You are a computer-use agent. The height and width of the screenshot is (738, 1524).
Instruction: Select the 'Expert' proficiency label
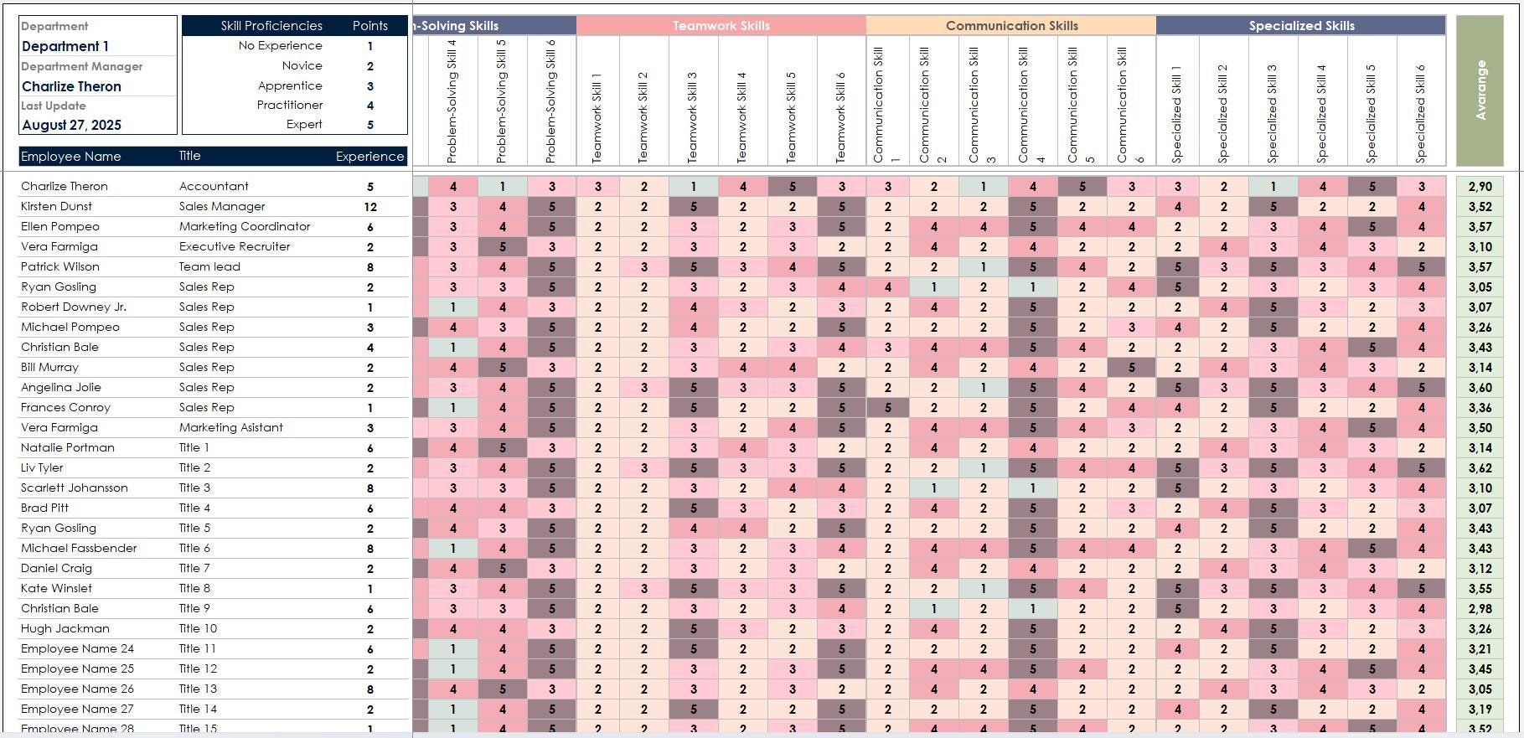[x=304, y=124]
